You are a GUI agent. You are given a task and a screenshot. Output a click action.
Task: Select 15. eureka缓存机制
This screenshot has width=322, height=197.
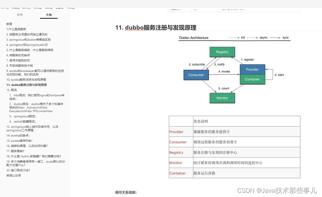tap(20, 141)
